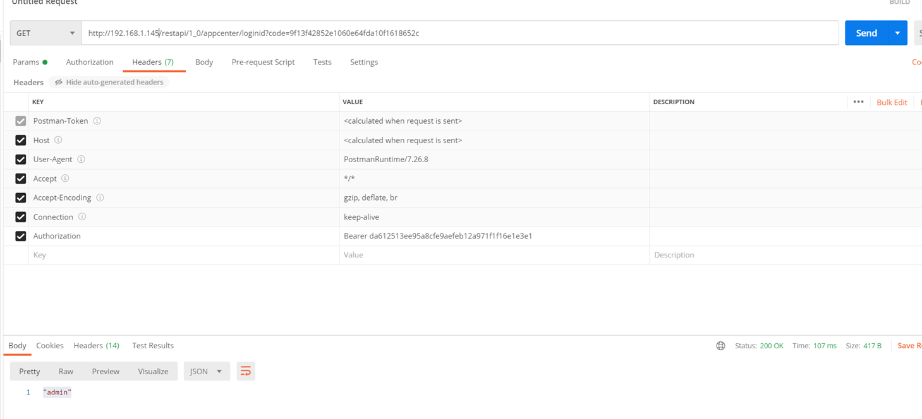Click info icon next to Postman-Token
Screen dimensions: 922x419
(97, 121)
